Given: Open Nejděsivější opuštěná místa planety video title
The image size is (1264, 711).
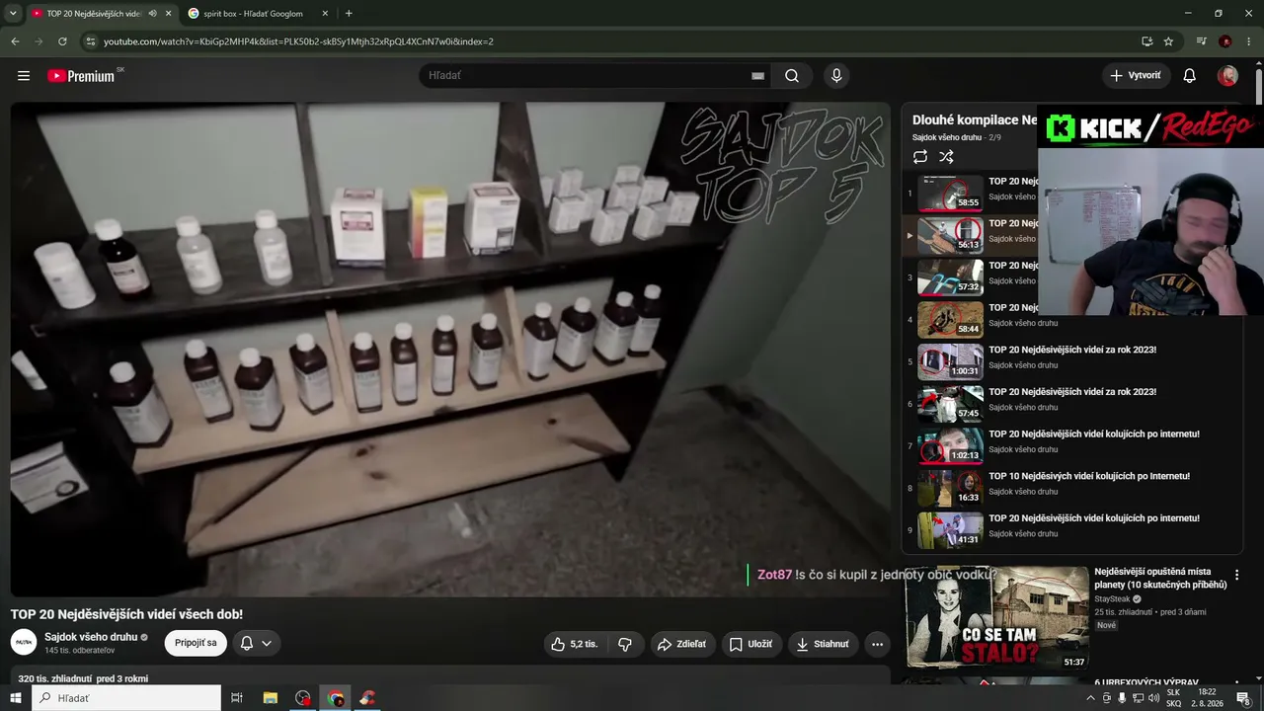Looking at the screenshot, I should (x=1160, y=578).
